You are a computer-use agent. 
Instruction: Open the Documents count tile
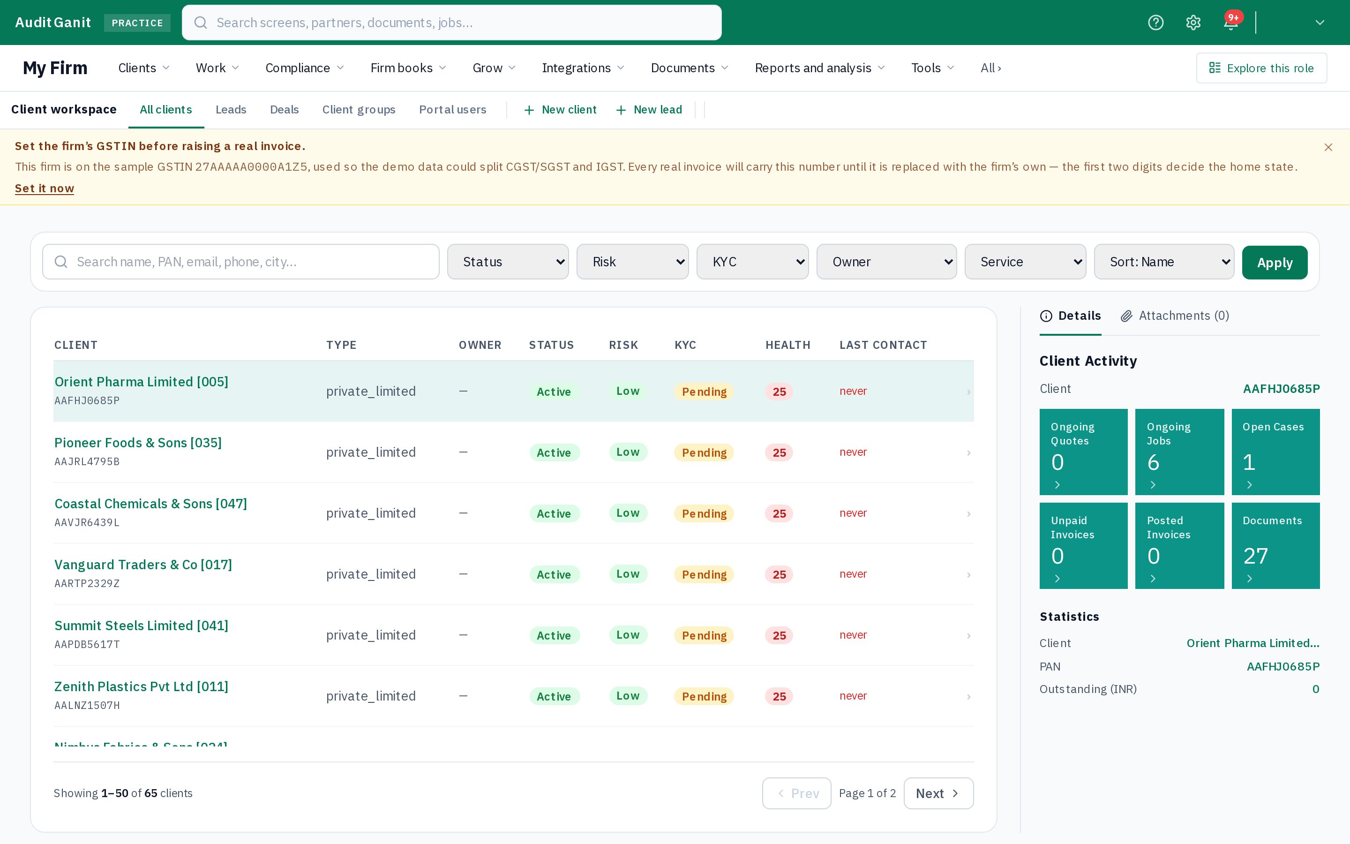[1275, 545]
